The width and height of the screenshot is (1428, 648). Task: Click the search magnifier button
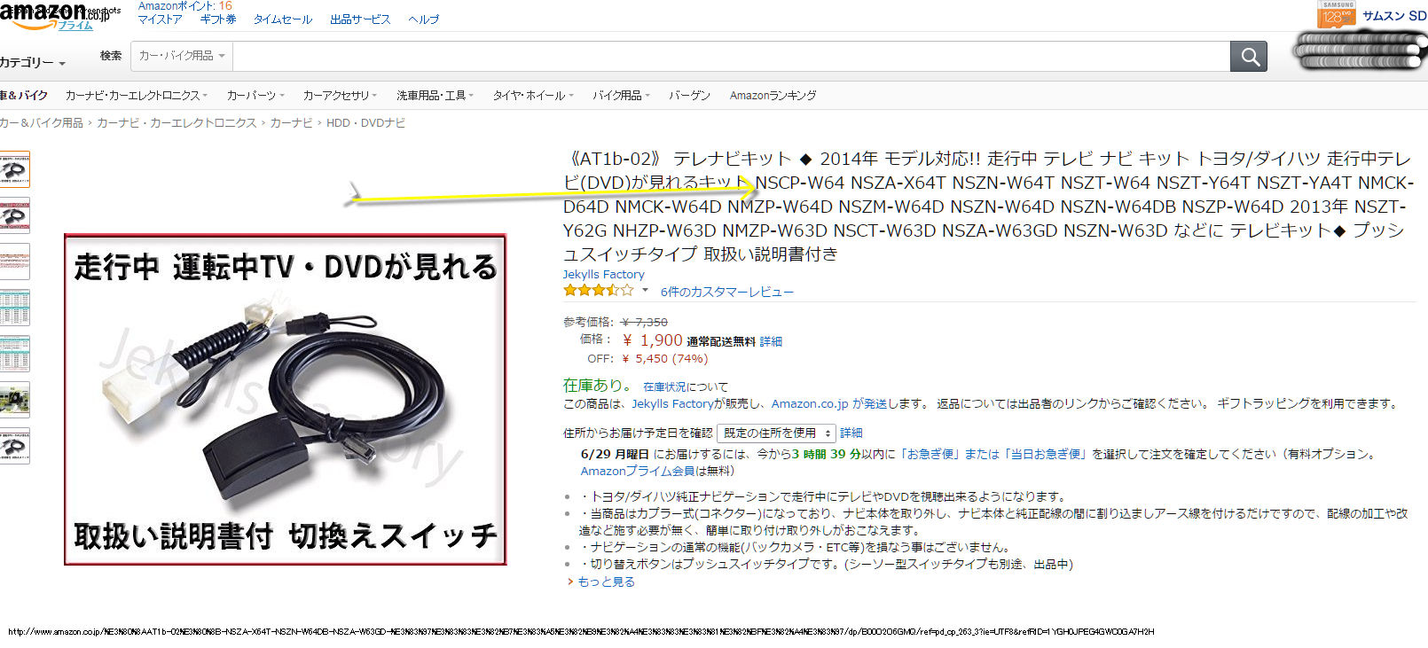(x=1249, y=57)
